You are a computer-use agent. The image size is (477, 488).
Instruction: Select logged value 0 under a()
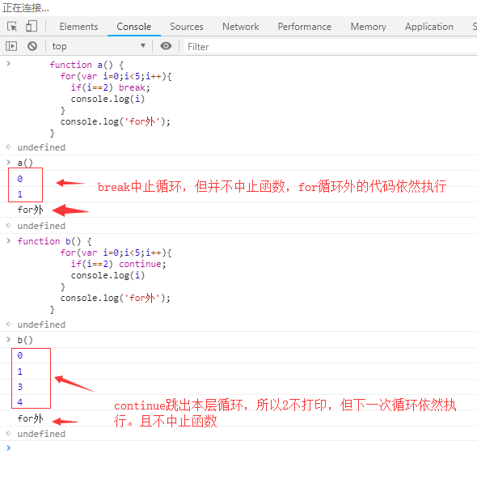(x=20, y=179)
